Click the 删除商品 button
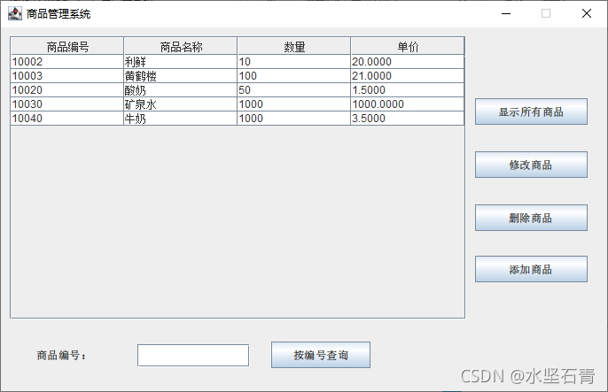This screenshot has height=392, width=608. (531, 218)
